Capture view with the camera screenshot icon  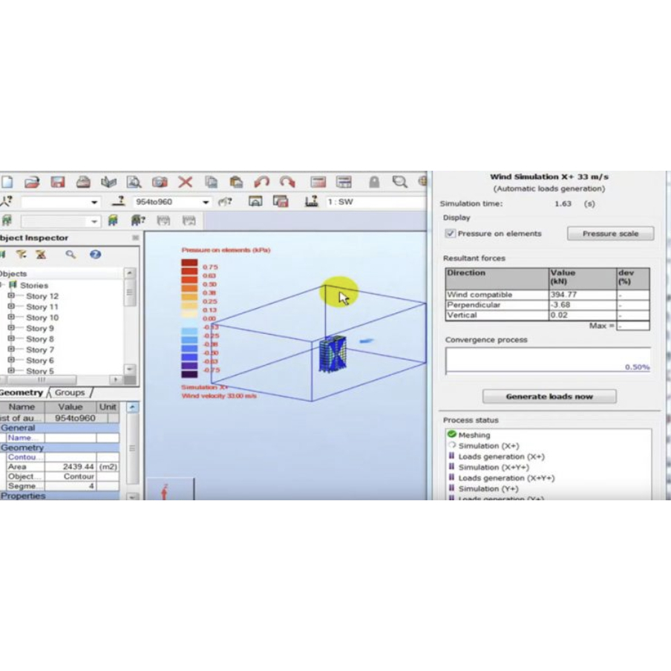pyautogui.click(x=160, y=182)
